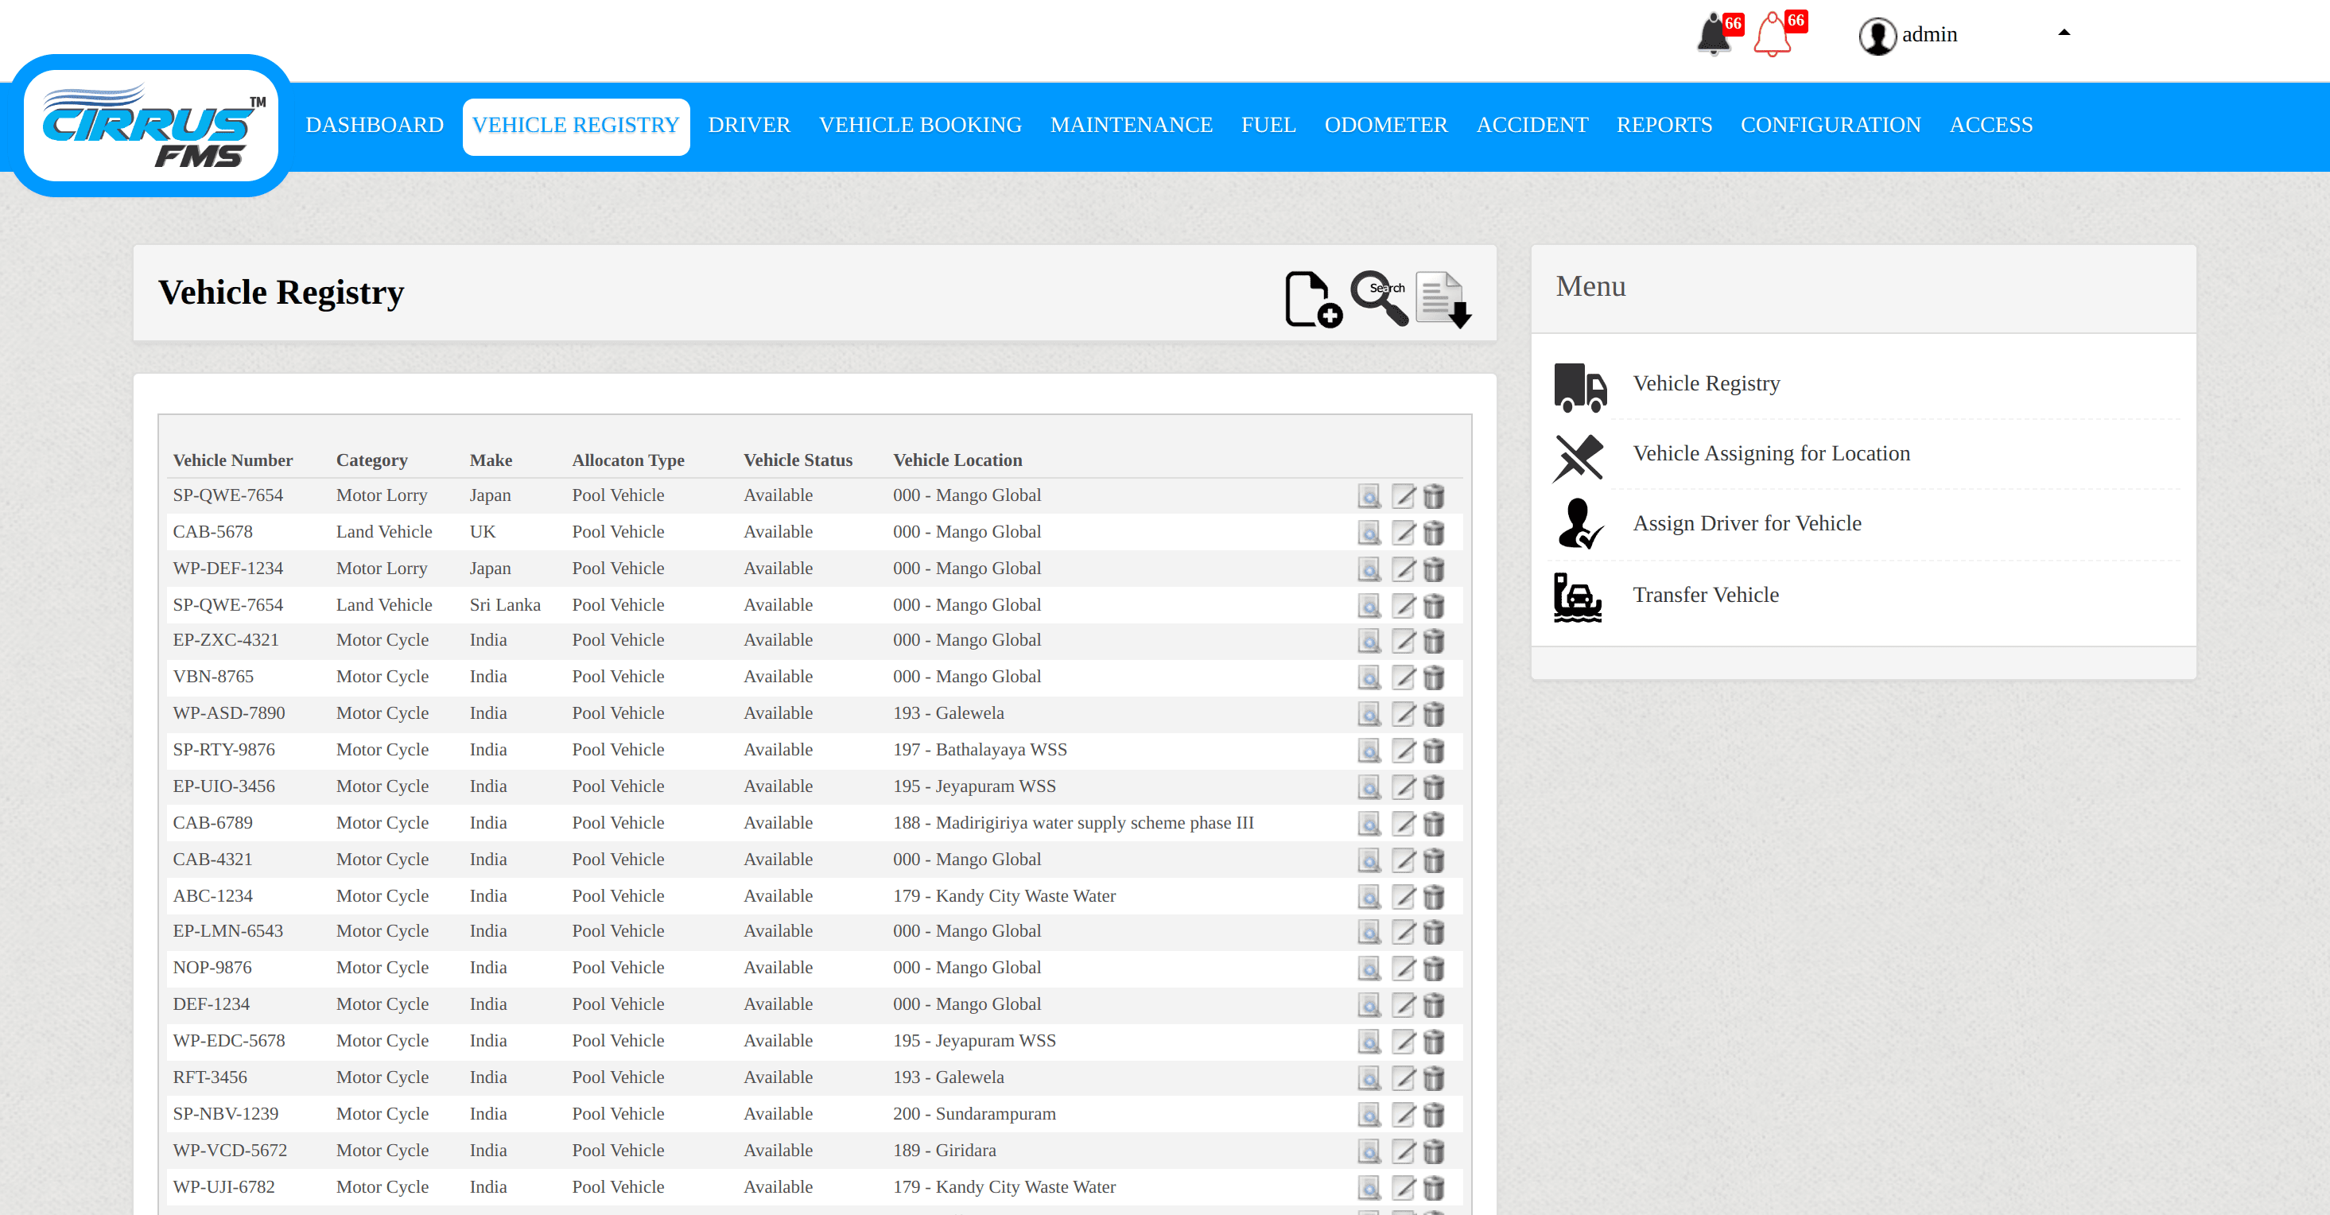Click the Sri Lanka make cell

pyautogui.click(x=505, y=604)
